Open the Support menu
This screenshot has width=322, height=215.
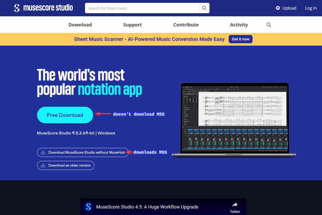pos(132,25)
